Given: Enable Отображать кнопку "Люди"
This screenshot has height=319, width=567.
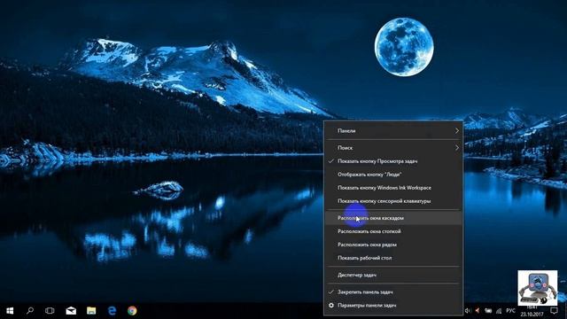Looking at the screenshot, I should pos(393,175).
